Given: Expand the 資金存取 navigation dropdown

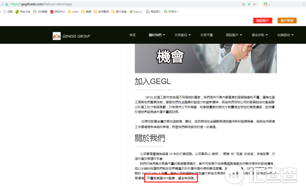Looking at the screenshot, I should (260, 35).
